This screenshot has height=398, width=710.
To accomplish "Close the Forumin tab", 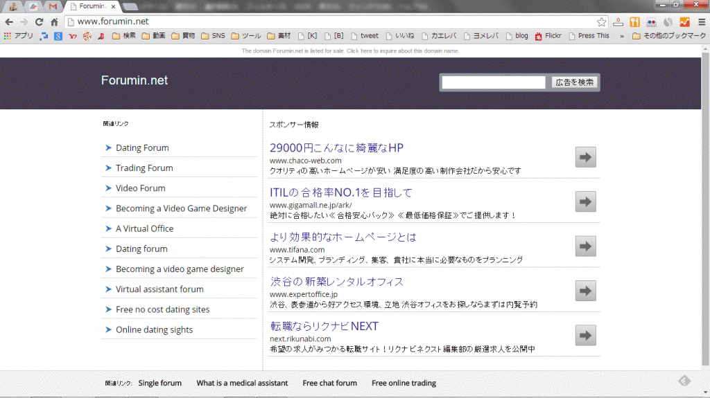I will 113,6.
